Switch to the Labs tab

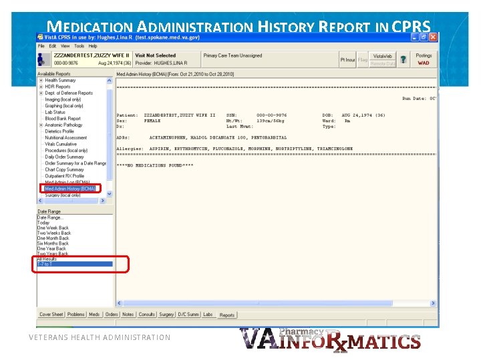point(208,315)
